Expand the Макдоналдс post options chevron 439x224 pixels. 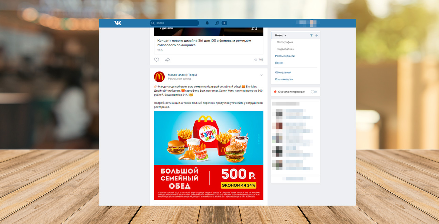coord(261,75)
